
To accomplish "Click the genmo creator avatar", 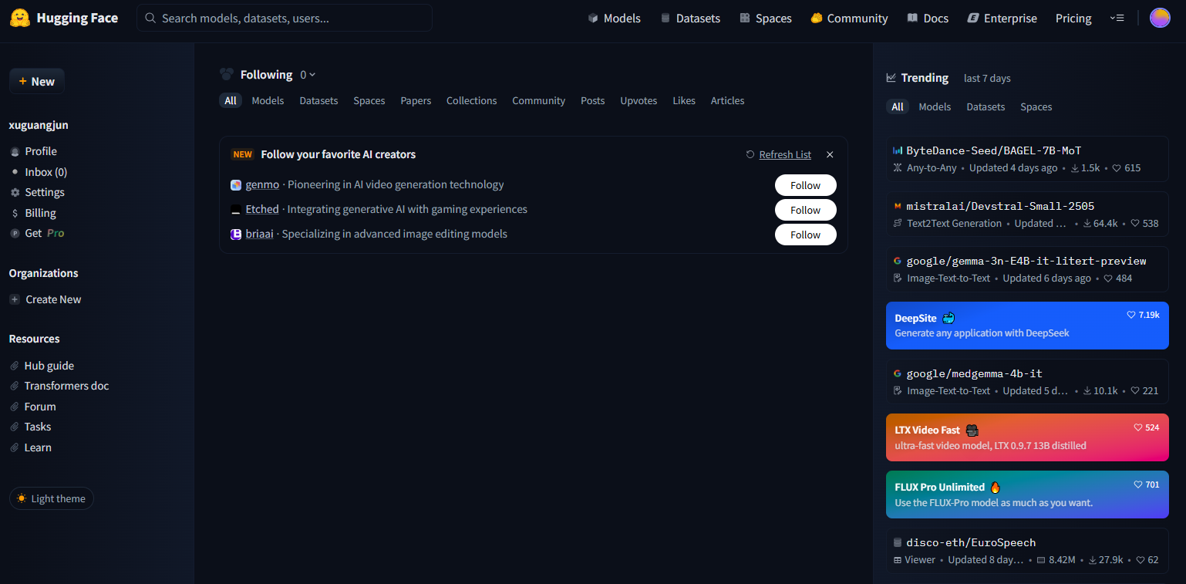I will tap(236, 185).
